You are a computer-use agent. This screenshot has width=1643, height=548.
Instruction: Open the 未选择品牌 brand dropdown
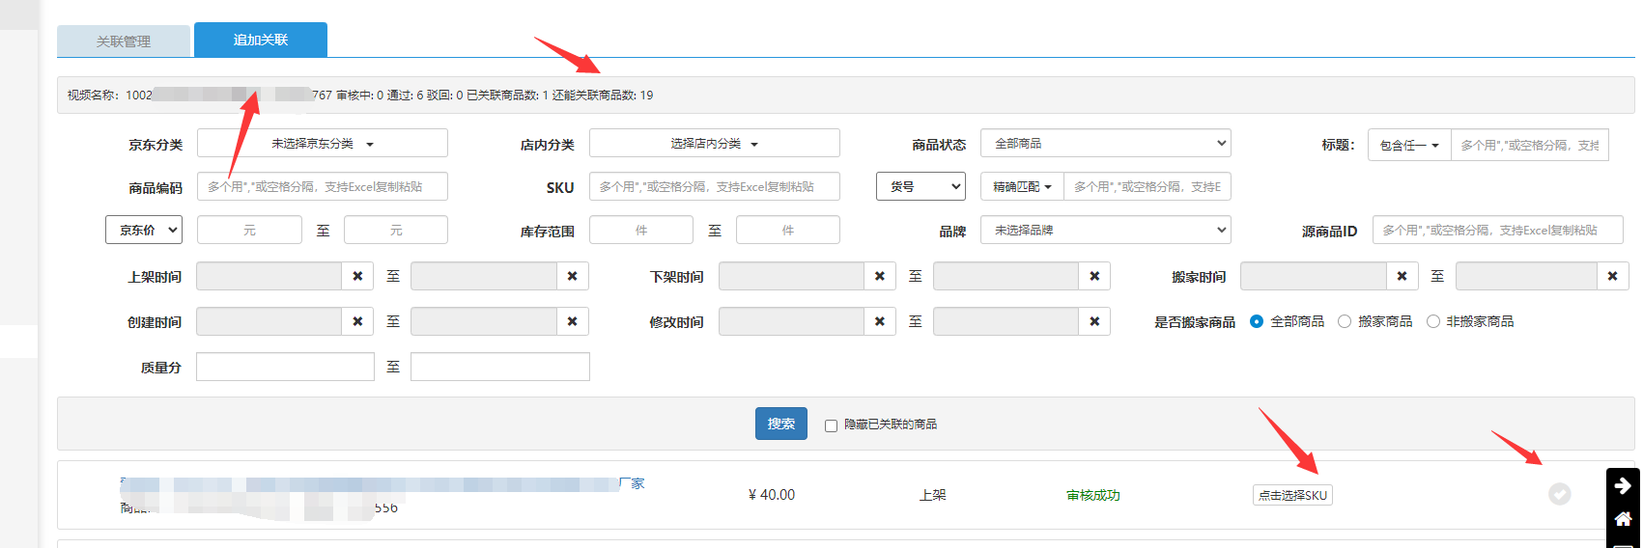pos(1105,231)
